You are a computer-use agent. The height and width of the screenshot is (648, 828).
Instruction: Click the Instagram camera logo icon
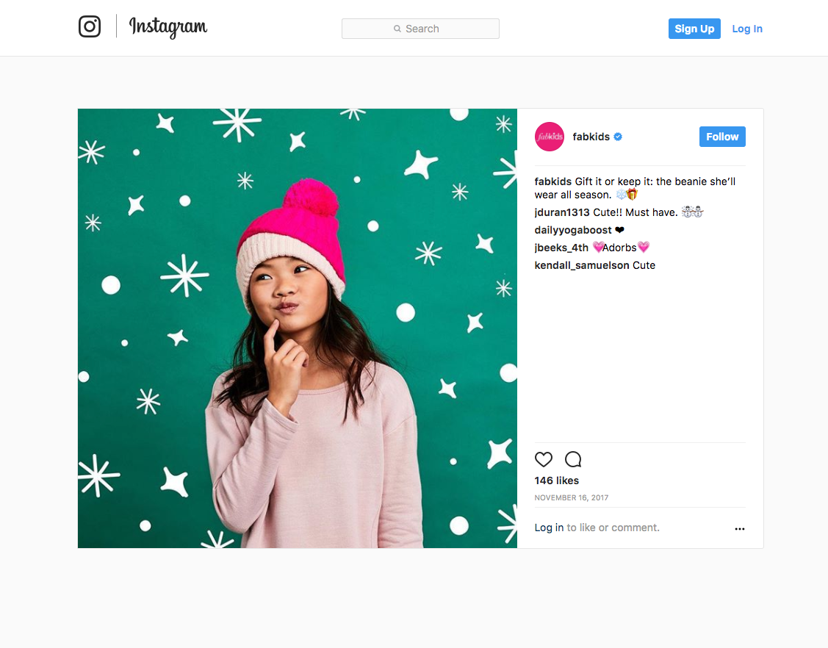[x=90, y=26]
